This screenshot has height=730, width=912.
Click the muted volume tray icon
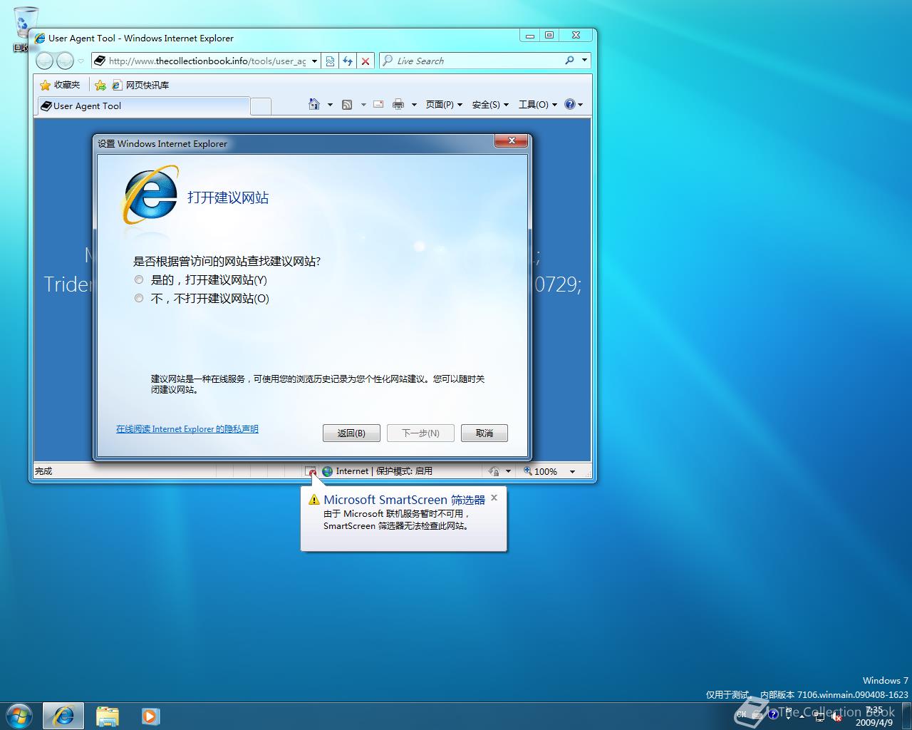pyautogui.click(x=836, y=716)
